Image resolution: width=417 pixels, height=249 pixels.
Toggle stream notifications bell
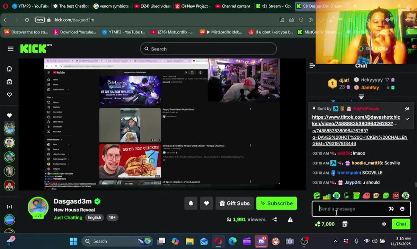click(x=191, y=203)
